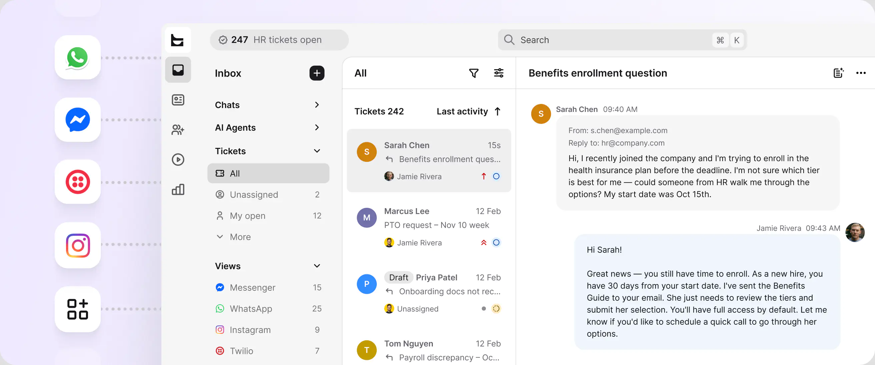Click the plus button next to Inbox
This screenshot has height=365, width=875.
[316, 73]
